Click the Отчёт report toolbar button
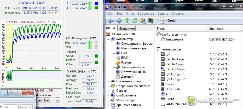The image size is (243, 109). (x=168, y=21)
